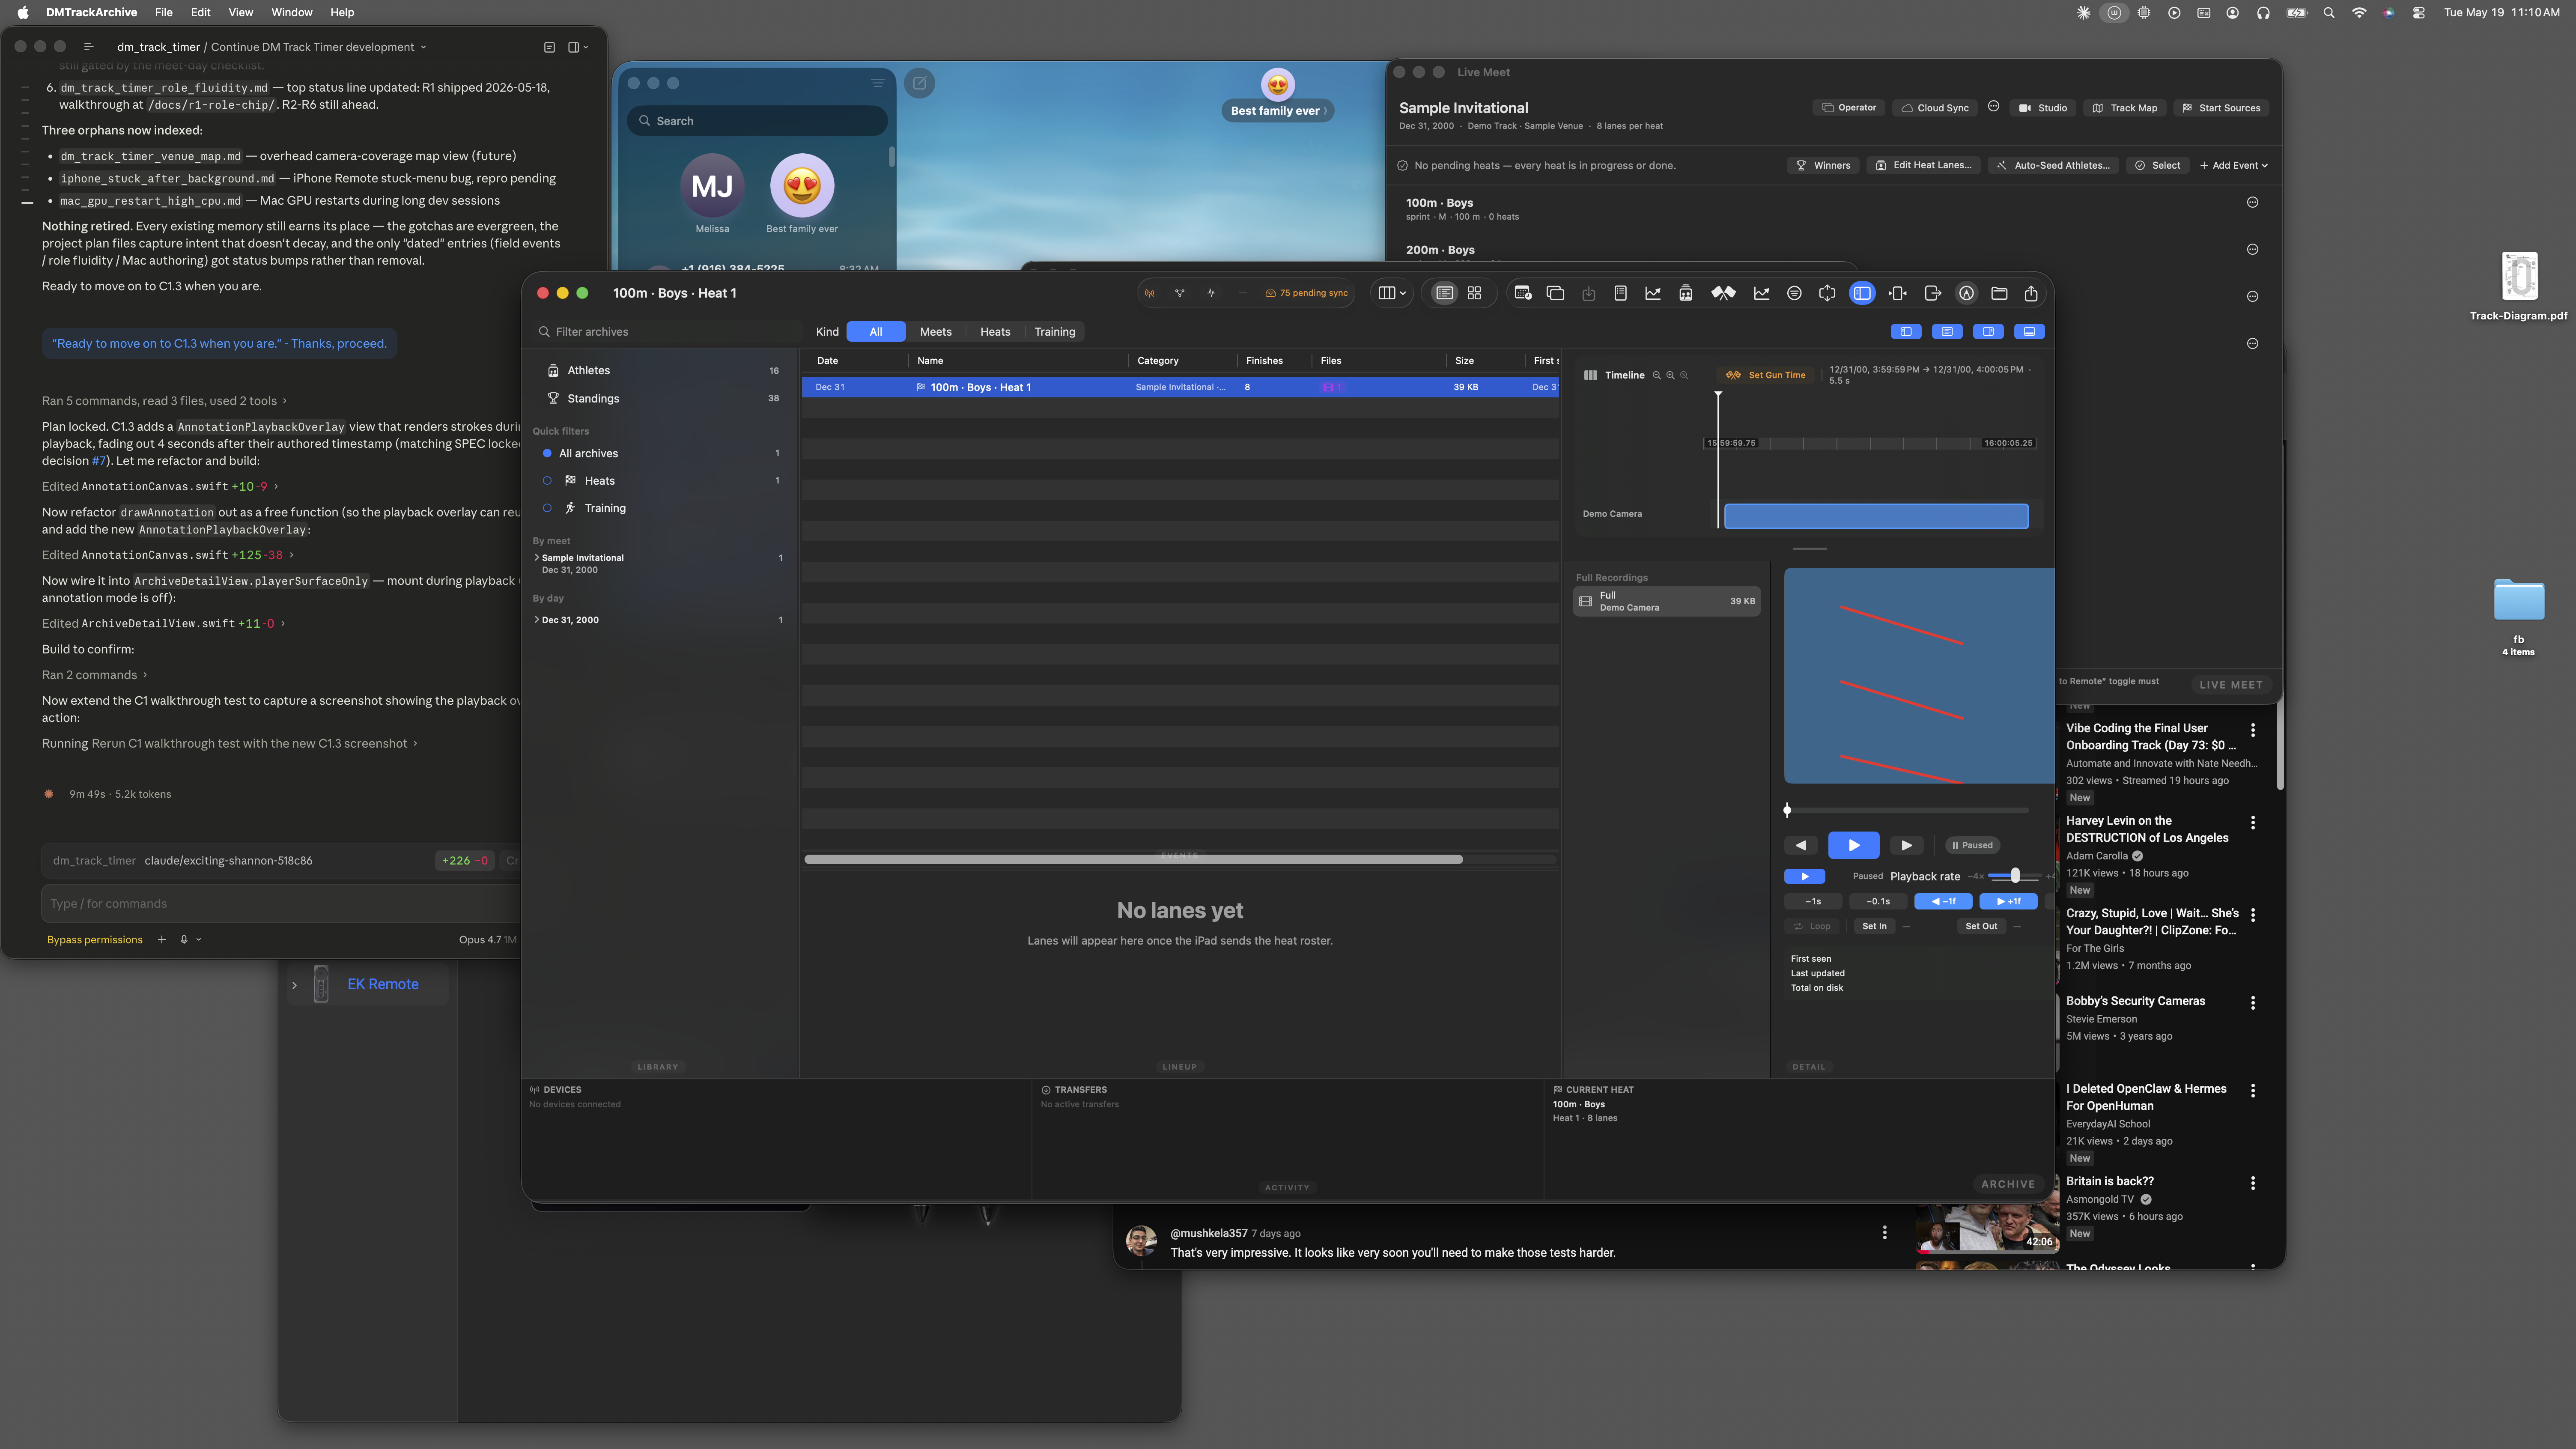Toggle center lineup panel visibility
2576x1449 pixels.
pyautogui.click(x=1946, y=331)
